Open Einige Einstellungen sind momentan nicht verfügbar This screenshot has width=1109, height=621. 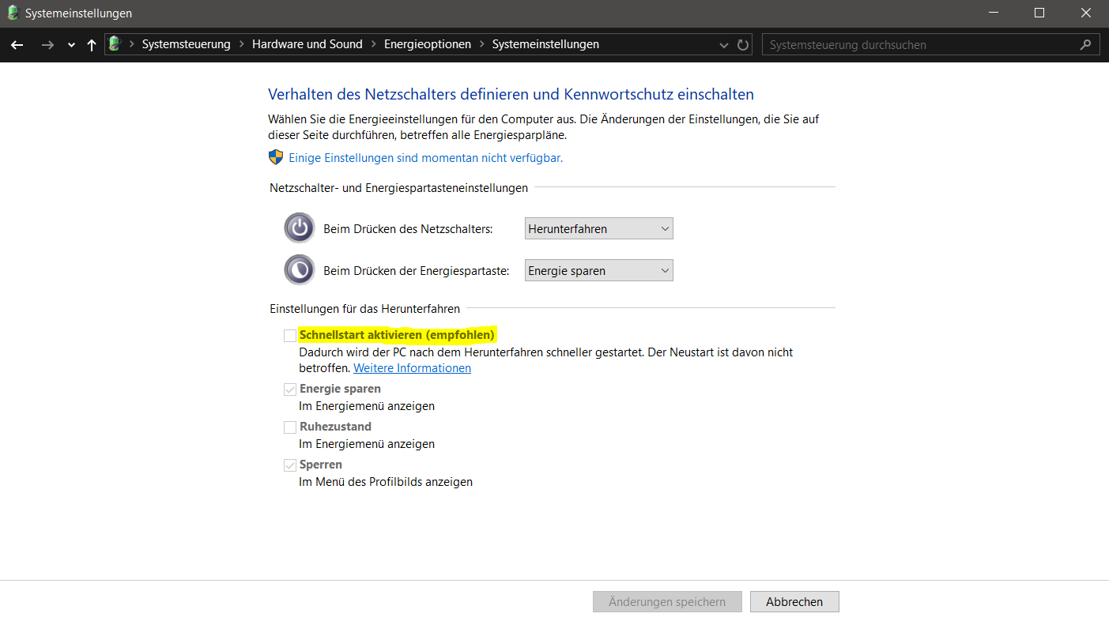425,158
